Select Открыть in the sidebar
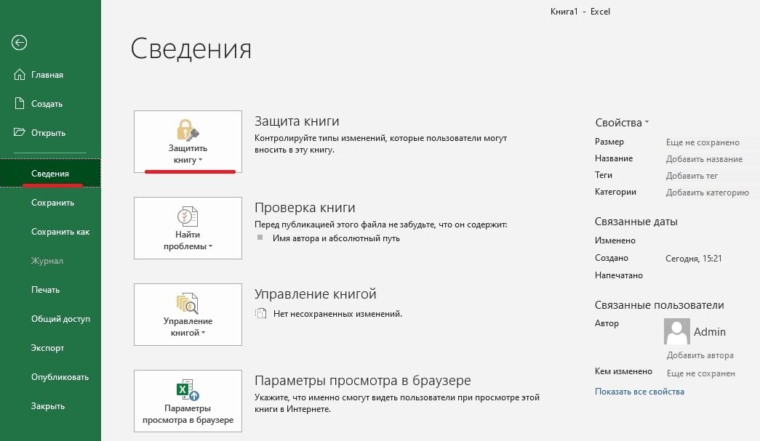The height and width of the screenshot is (441, 760). point(50,133)
